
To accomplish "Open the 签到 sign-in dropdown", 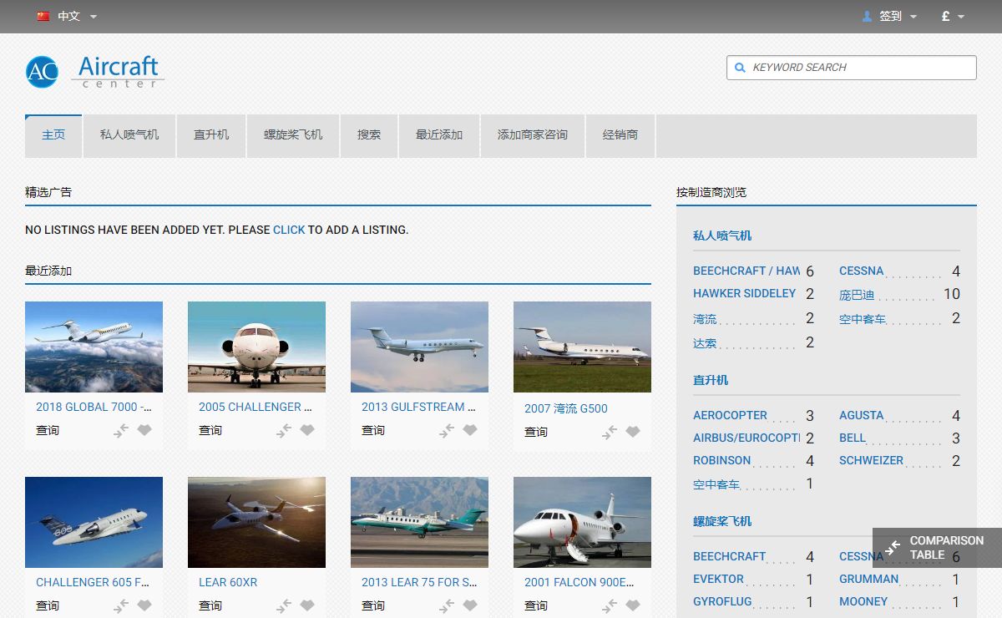I will [x=890, y=16].
